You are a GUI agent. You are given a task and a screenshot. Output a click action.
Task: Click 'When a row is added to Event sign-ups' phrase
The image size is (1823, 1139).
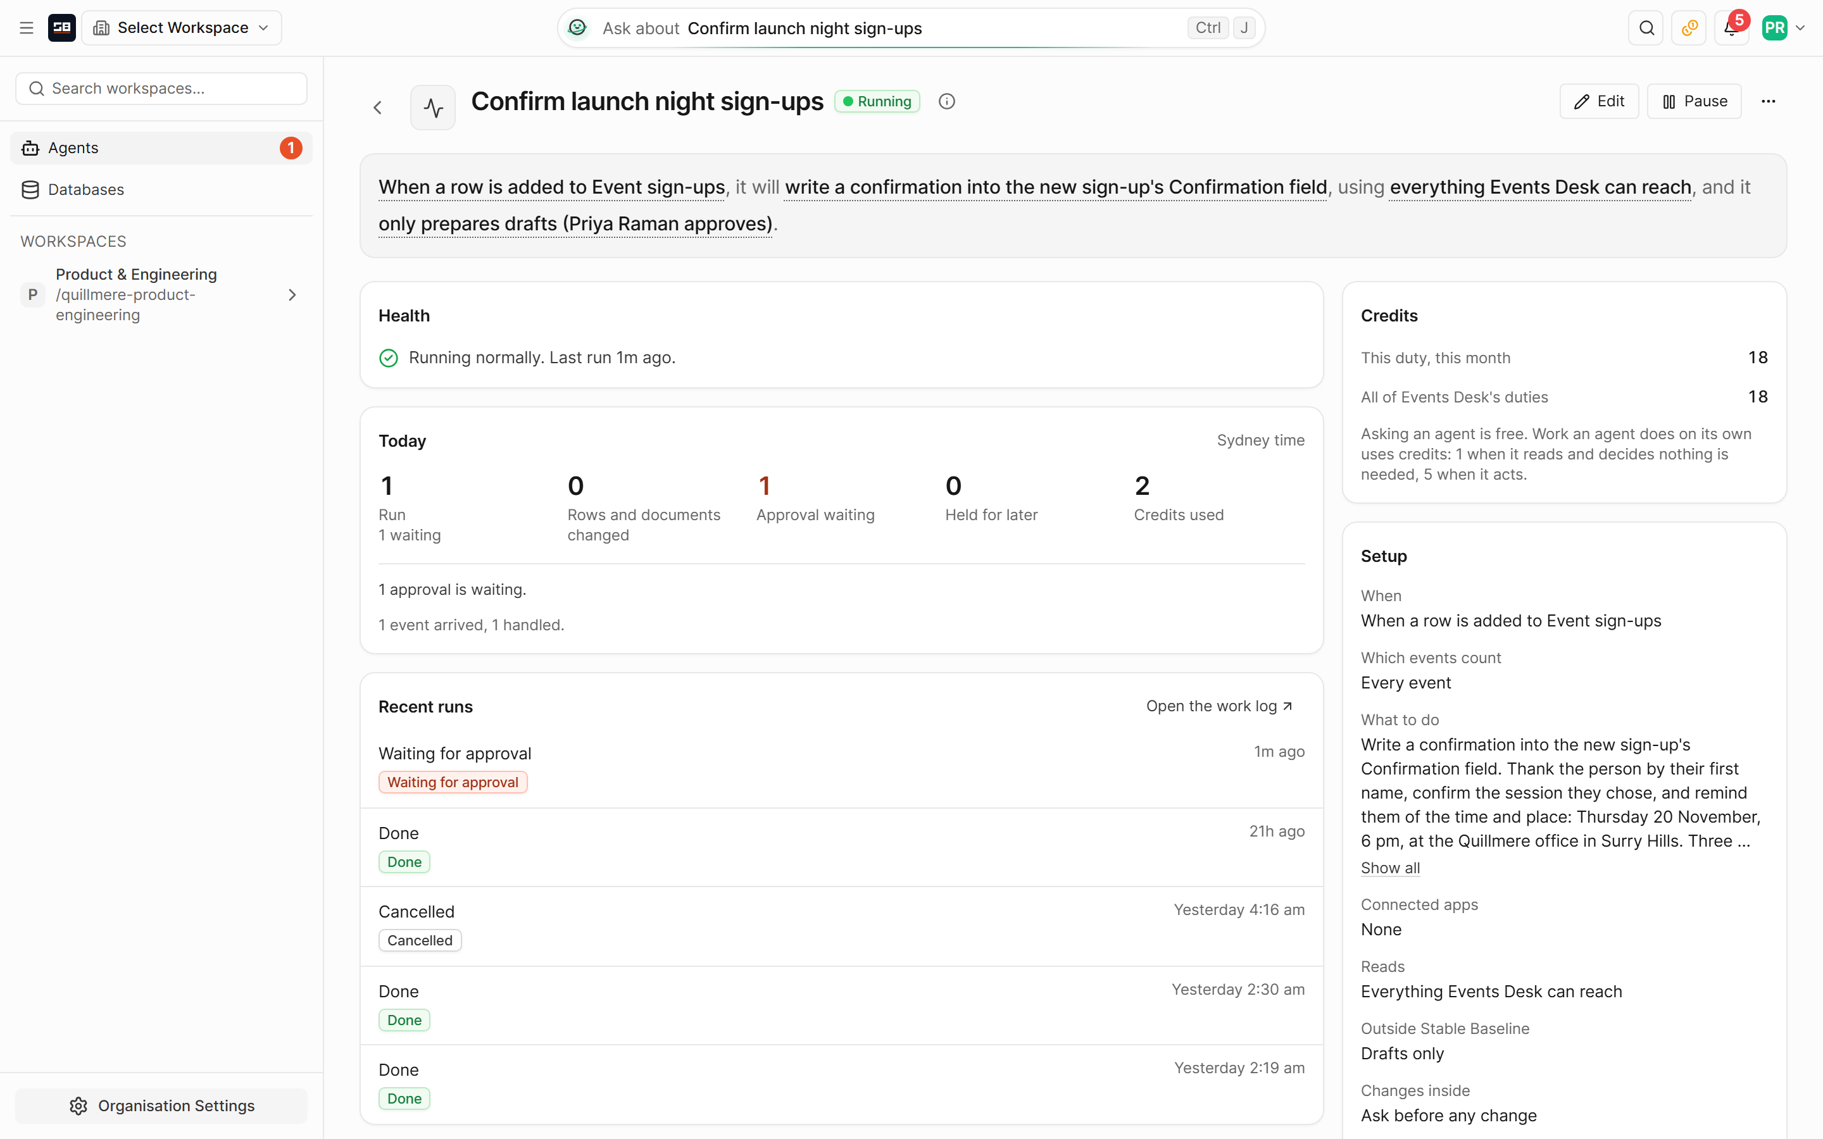click(x=551, y=187)
